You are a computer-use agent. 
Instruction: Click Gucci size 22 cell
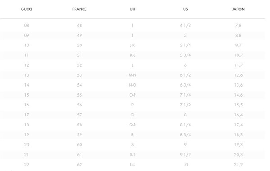[x=27, y=165]
